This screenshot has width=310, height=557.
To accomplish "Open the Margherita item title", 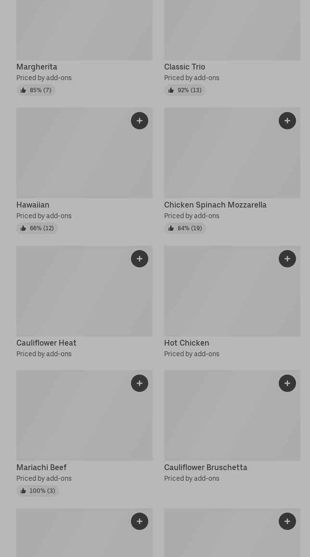I will [37, 67].
